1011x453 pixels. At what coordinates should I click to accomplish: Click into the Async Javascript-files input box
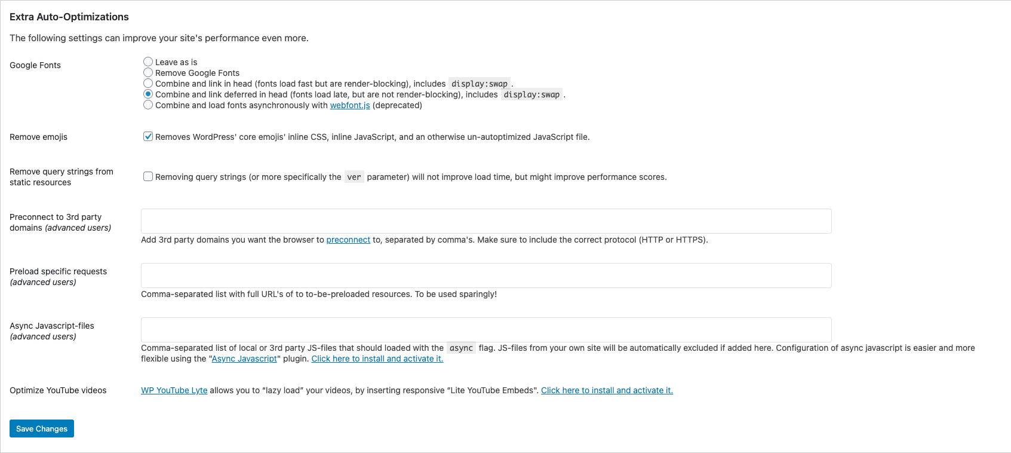pyautogui.click(x=486, y=330)
